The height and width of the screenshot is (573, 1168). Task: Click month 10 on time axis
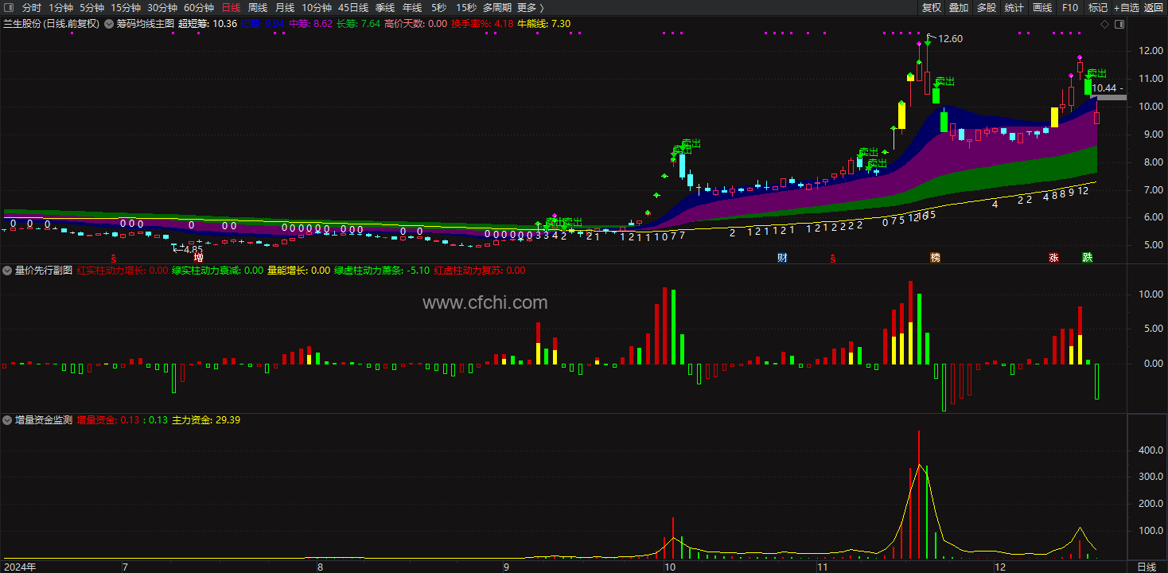669,567
